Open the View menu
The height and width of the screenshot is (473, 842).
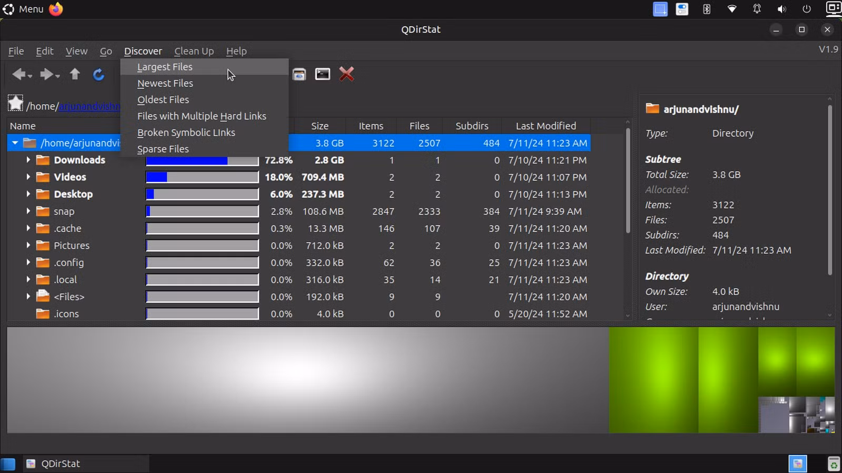point(76,51)
